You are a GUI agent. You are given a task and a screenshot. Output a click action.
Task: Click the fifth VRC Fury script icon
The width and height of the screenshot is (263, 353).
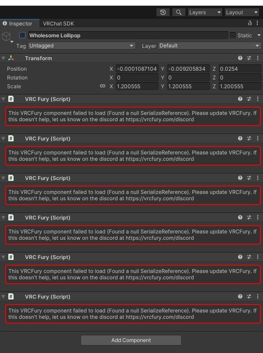click(x=11, y=257)
